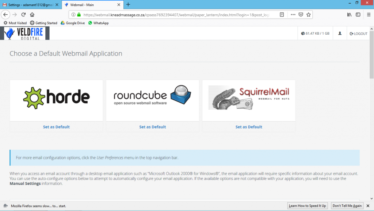The height and width of the screenshot is (211, 374).
Task: Open the user account icon menu
Action: [x=340, y=33]
